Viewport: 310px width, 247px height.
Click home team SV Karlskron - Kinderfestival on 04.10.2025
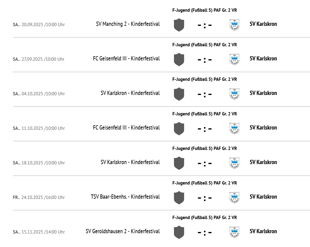[130, 93]
